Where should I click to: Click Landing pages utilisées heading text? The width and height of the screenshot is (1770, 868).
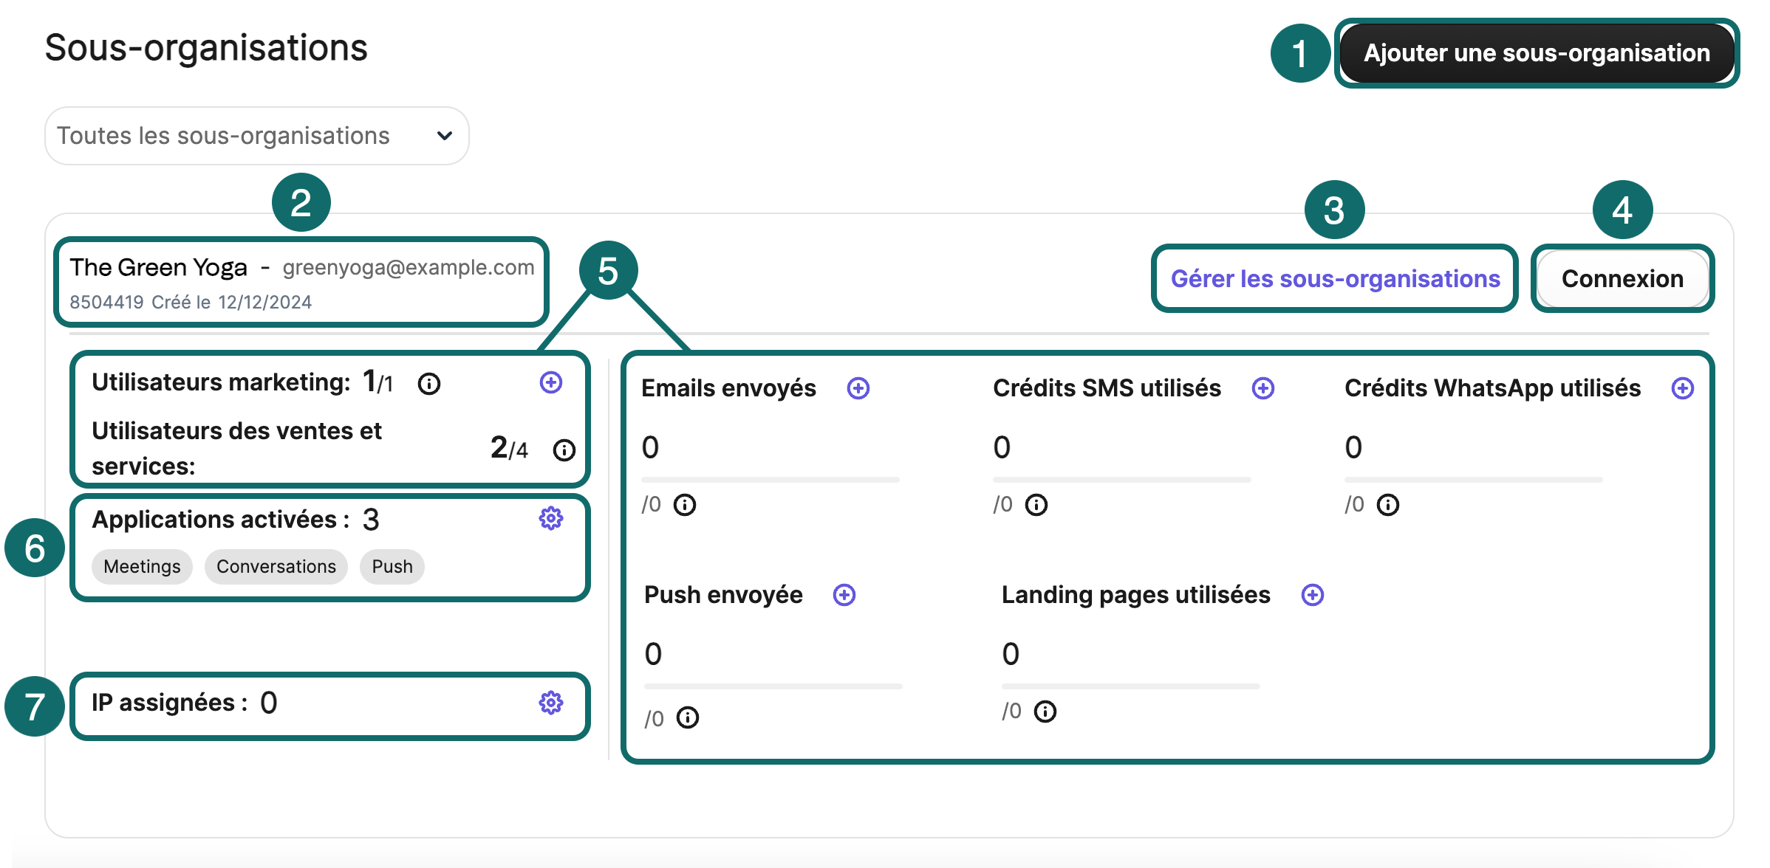click(x=1135, y=595)
